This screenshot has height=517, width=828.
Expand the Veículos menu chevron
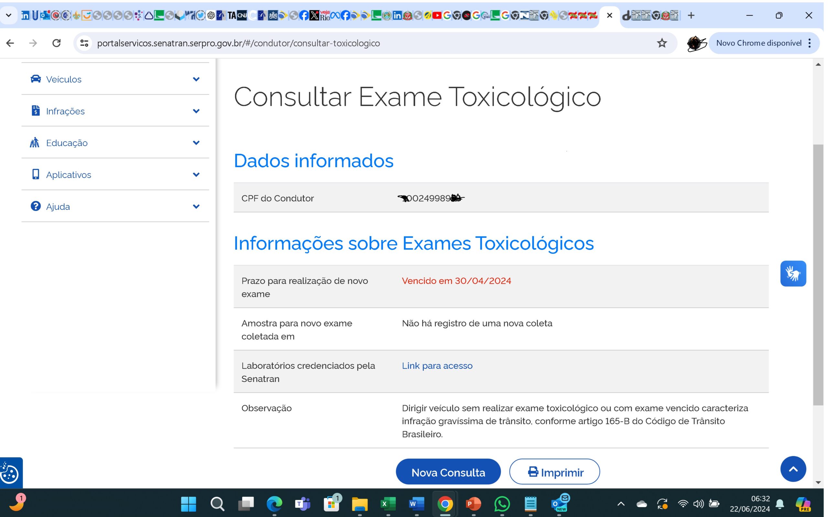pos(196,79)
